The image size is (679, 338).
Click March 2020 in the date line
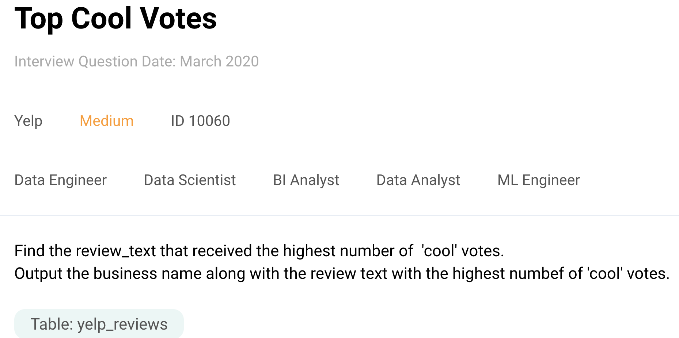point(219,61)
